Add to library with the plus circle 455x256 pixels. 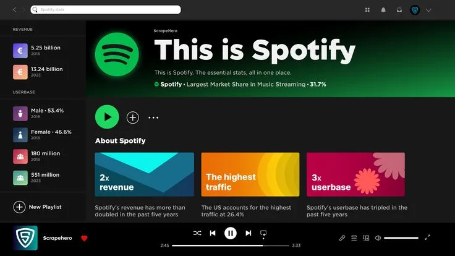click(x=133, y=117)
